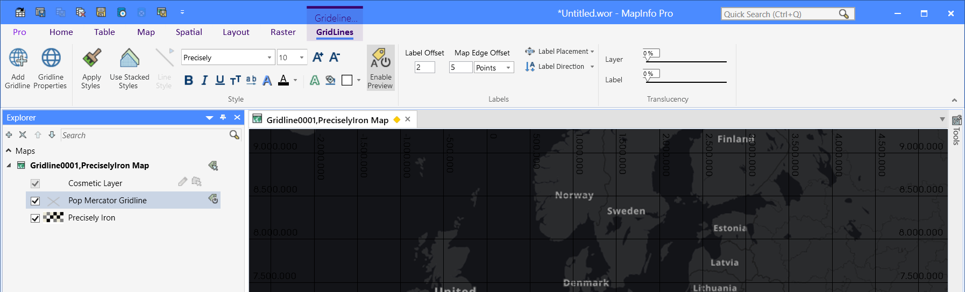
Task: Switch to the Spatial ribbon tab
Action: click(x=189, y=32)
